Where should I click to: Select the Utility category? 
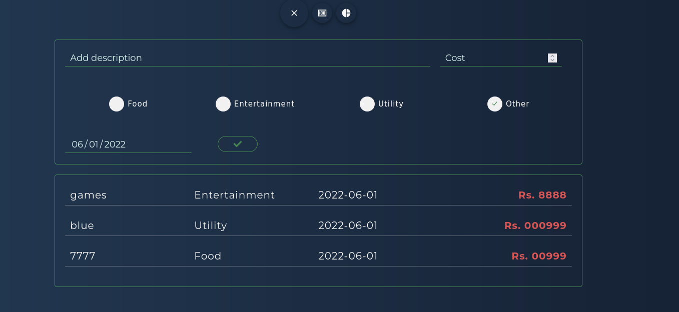pos(367,104)
